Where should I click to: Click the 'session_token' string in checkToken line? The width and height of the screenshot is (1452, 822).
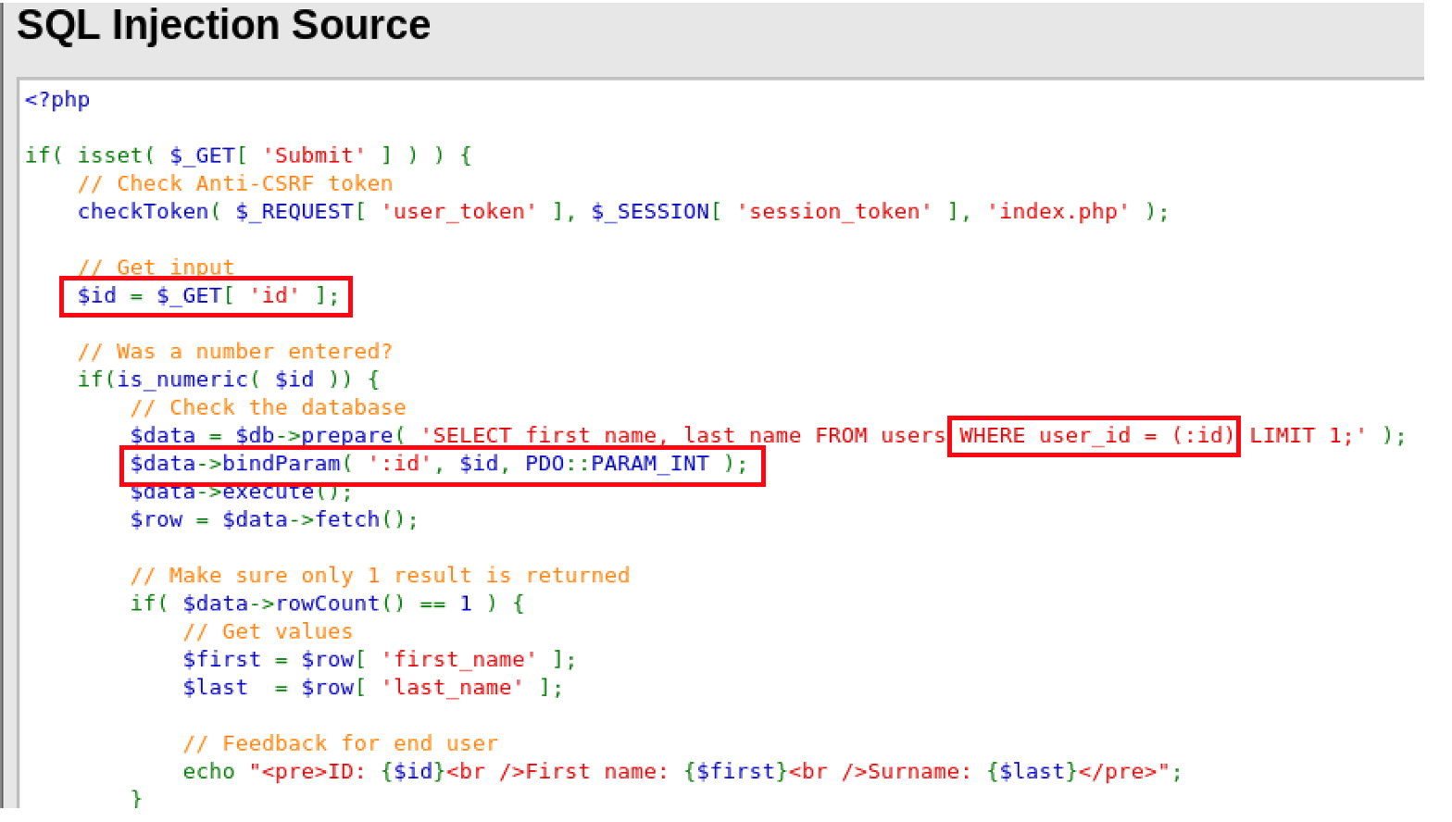[833, 212]
